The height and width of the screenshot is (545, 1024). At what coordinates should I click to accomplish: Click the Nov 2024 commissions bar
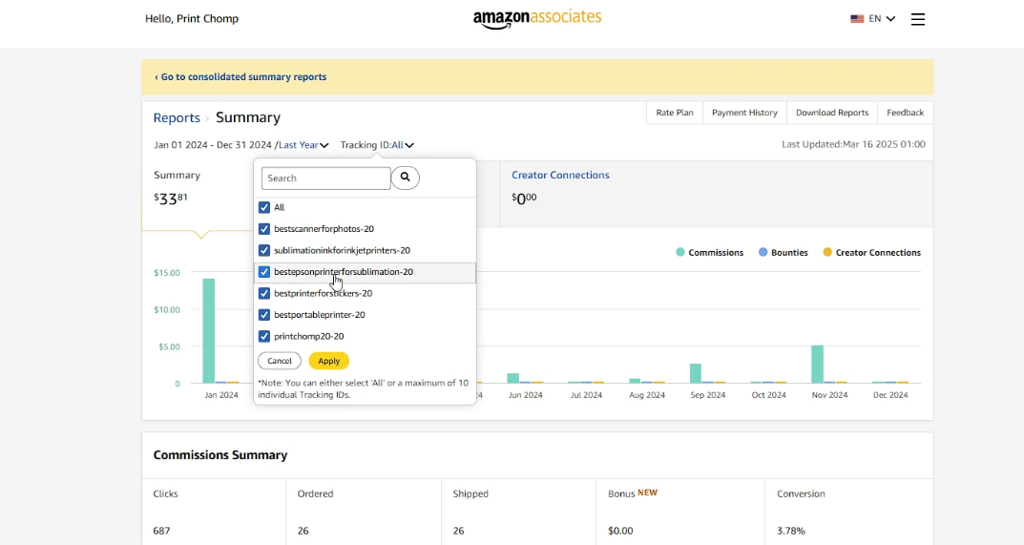coord(817,364)
